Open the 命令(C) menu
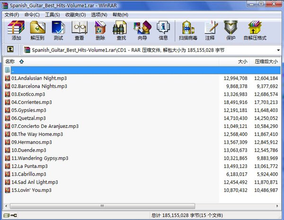 point(32,15)
